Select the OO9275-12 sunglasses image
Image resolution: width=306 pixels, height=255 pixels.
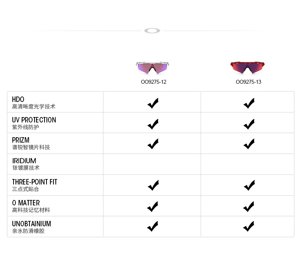pos(153,67)
